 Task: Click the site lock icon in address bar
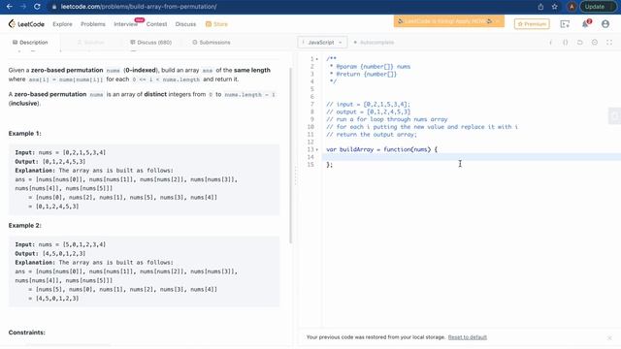coord(54,7)
